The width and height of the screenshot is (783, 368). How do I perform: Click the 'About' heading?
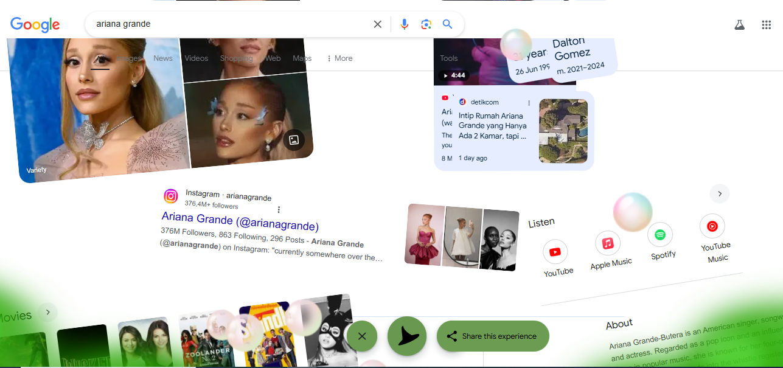click(x=619, y=324)
